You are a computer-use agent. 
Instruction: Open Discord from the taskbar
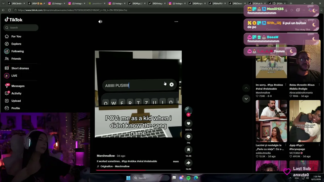181,178
